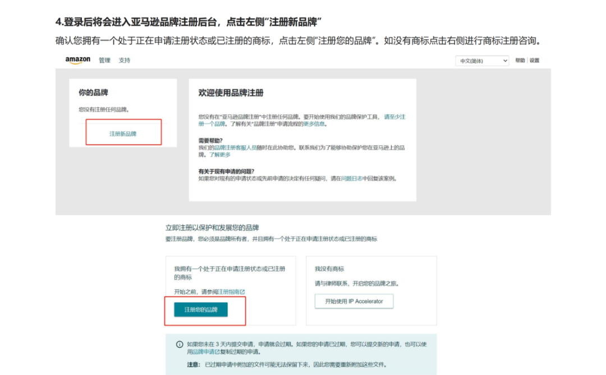Click the 需要帮助? subheading
Screen dimensions: 606x375
[x=210, y=140]
